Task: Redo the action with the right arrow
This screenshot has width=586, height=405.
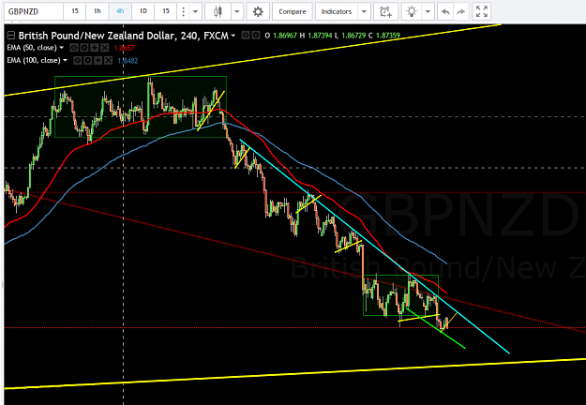Action: 461,11
